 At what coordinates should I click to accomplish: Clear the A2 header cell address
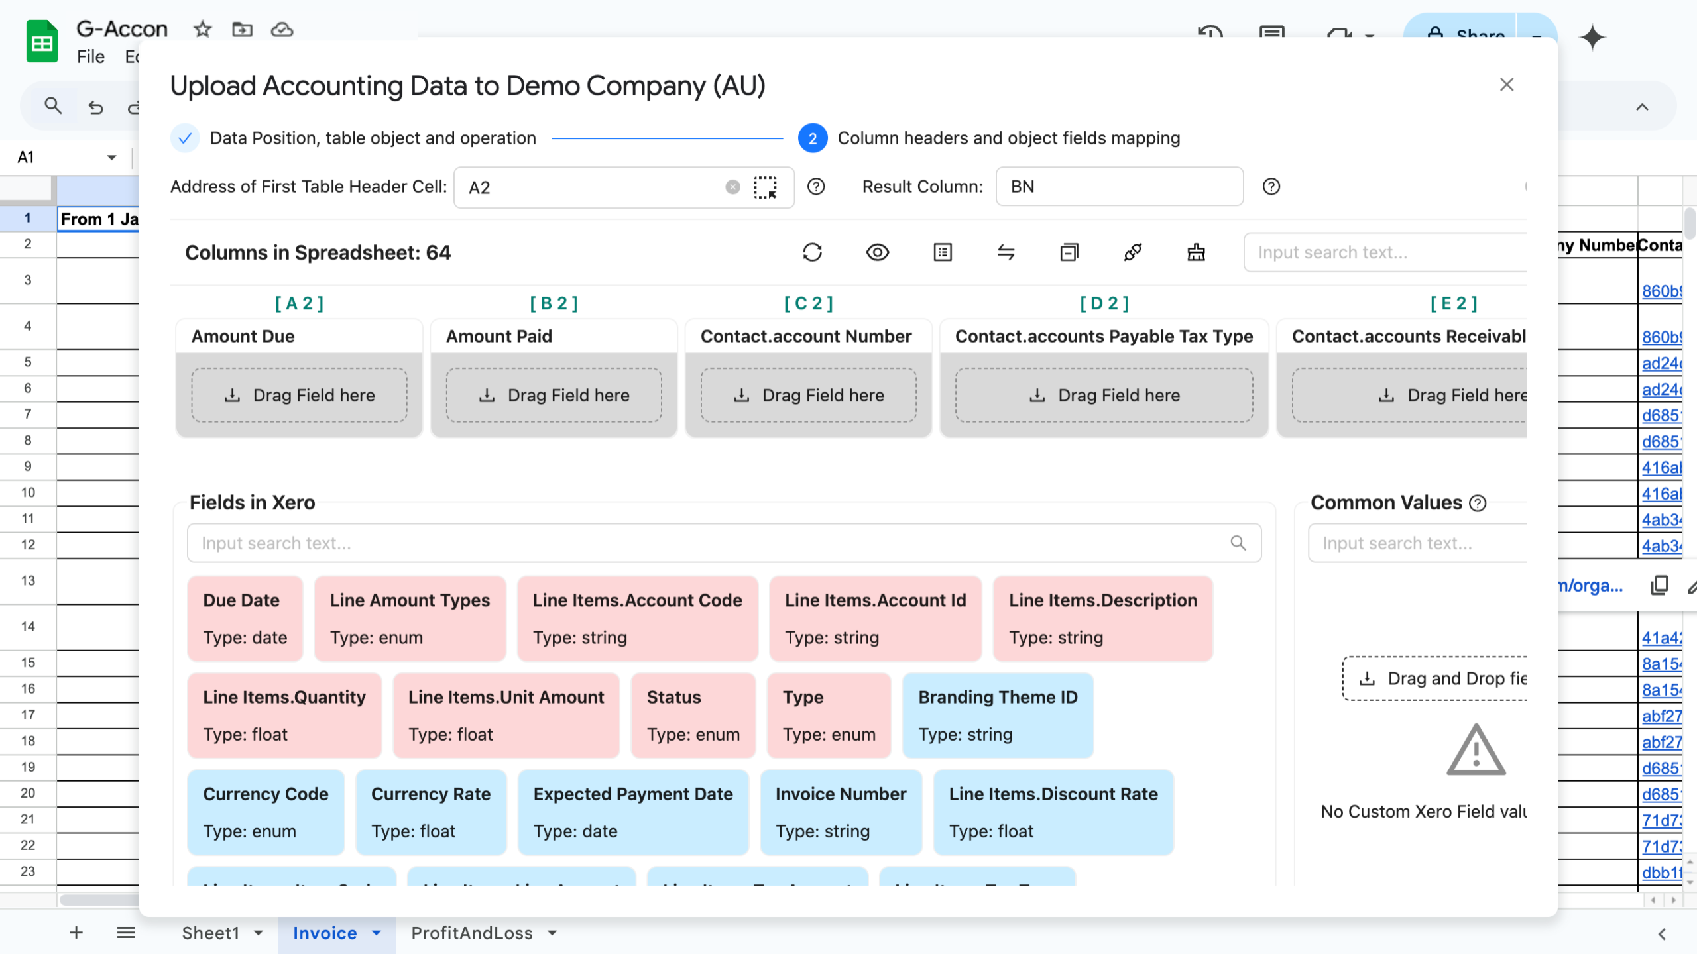732,187
